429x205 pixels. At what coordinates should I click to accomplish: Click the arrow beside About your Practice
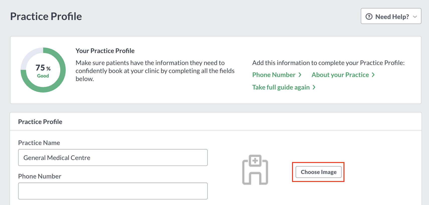point(373,75)
